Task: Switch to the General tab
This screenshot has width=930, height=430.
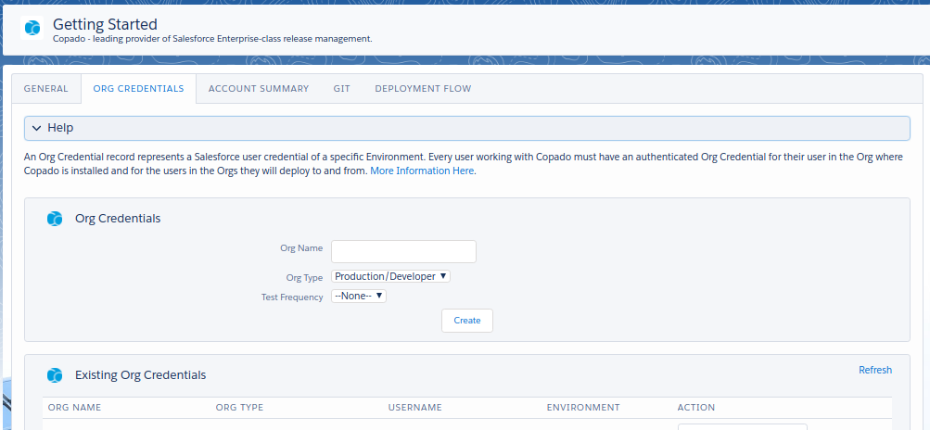Action: [45, 88]
